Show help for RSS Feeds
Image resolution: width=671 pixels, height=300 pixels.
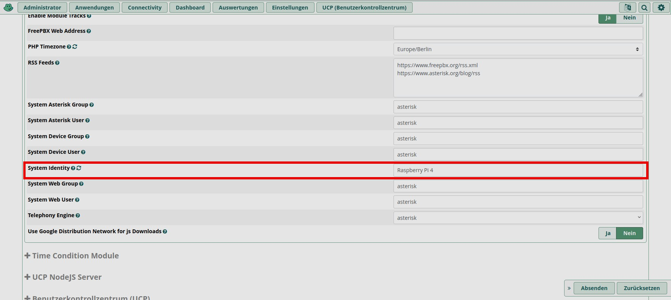click(57, 63)
